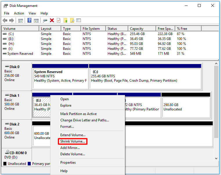
Task: Sort by the % Free column header
Action: pos(188,29)
